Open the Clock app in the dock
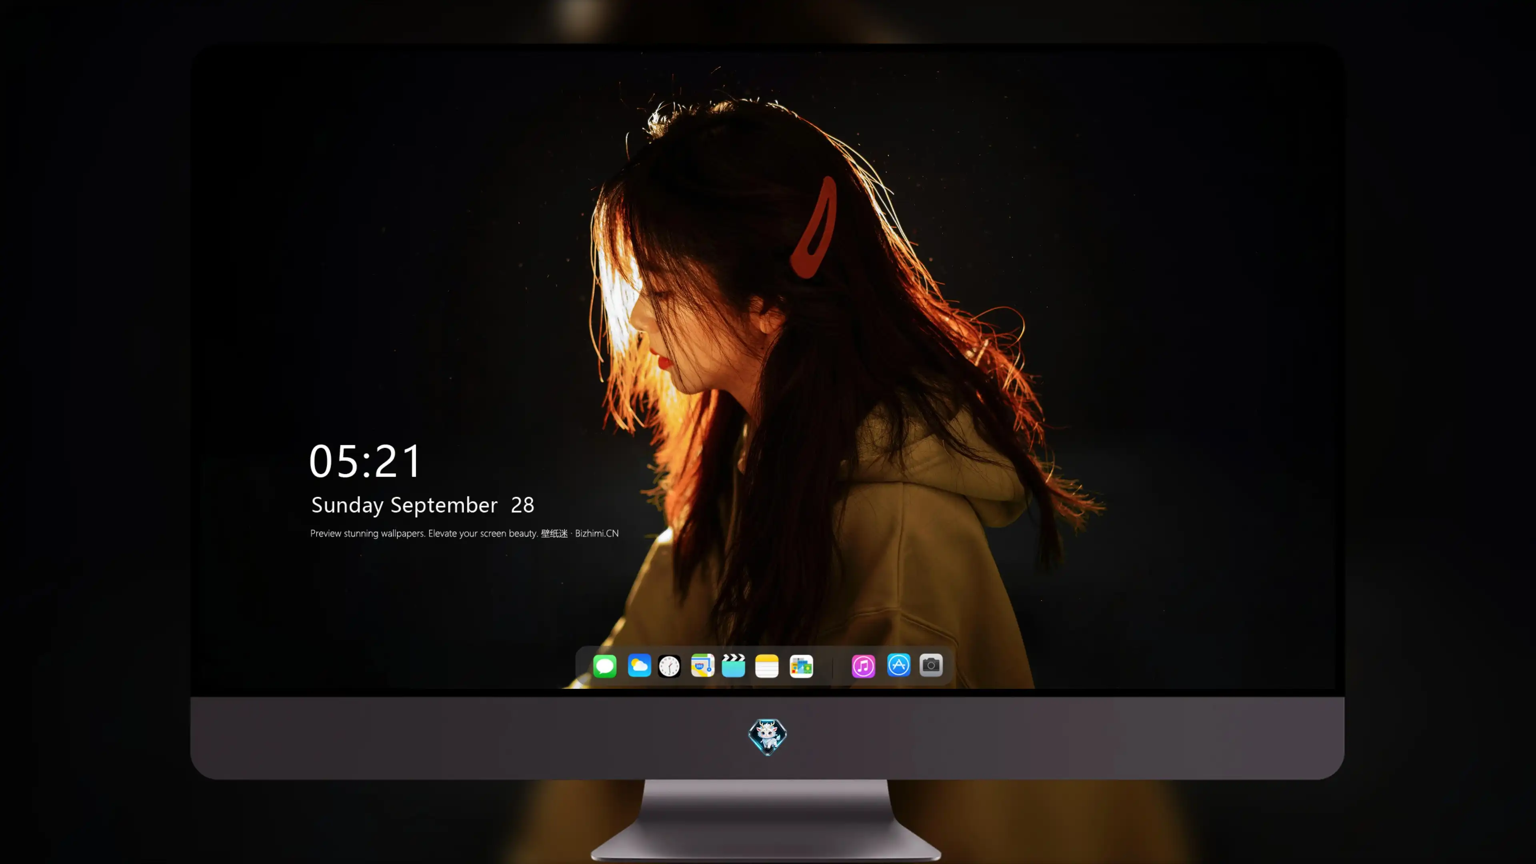Image resolution: width=1536 pixels, height=864 pixels. (669, 666)
